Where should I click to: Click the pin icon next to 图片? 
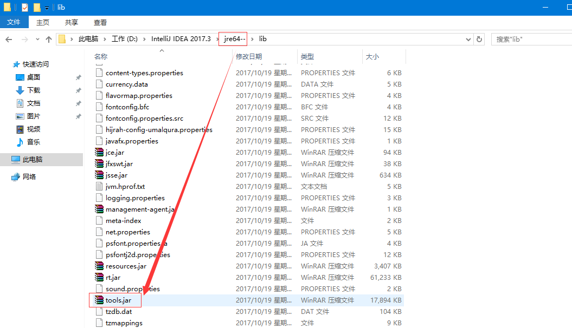click(x=78, y=116)
